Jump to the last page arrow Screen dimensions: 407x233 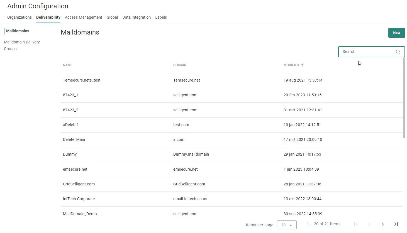[x=396, y=224]
